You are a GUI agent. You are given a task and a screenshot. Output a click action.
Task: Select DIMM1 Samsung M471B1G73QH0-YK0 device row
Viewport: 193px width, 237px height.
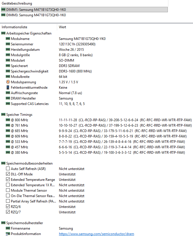pos(84,9)
